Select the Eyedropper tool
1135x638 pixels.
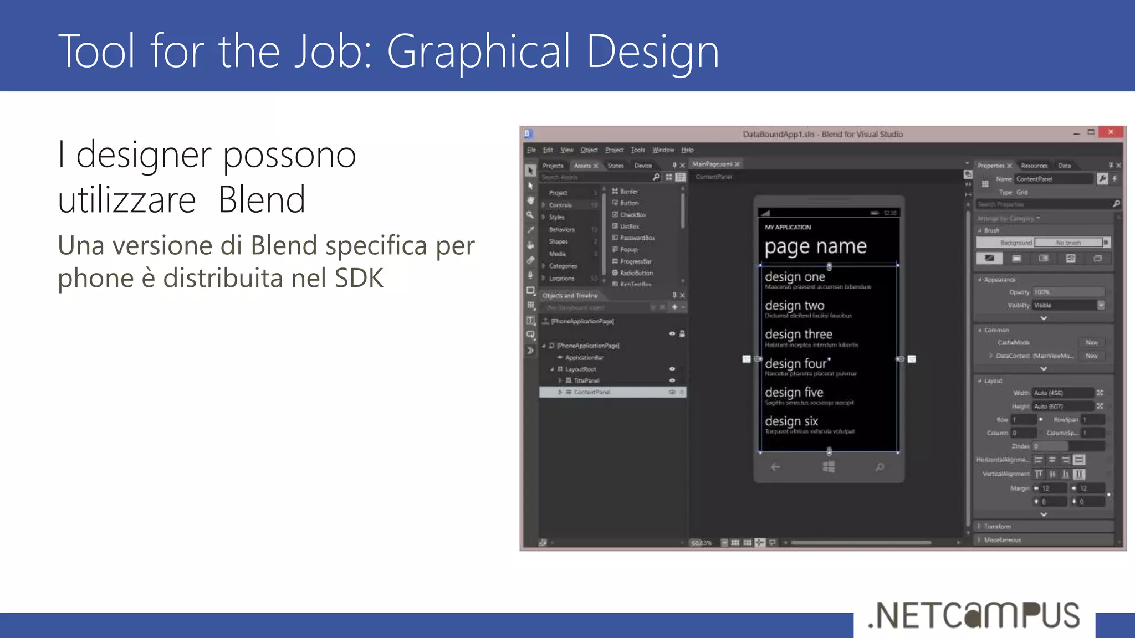(x=530, y=230)
